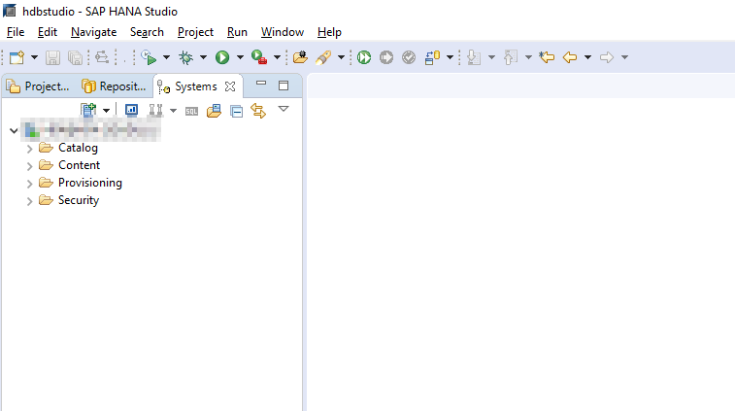Click the Next Annotation down-arrow icon

[474, 57]
